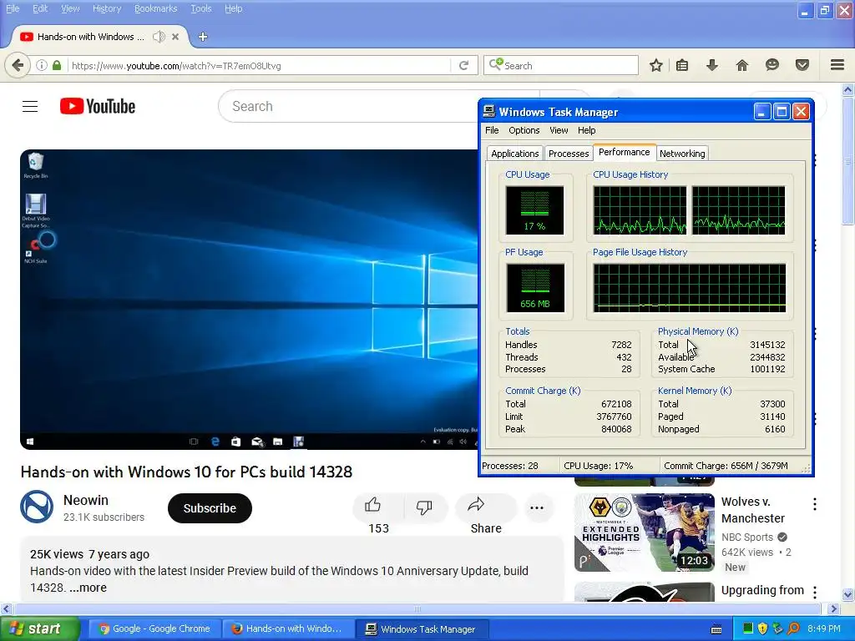Switch to Processes tab

568,154
